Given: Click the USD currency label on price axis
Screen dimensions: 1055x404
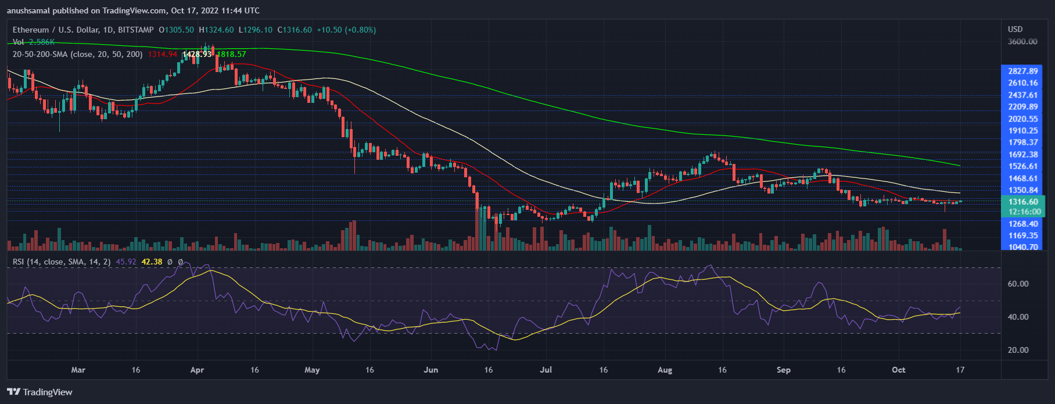Looking at the screenshot, I should click(x=1015, y=29).
